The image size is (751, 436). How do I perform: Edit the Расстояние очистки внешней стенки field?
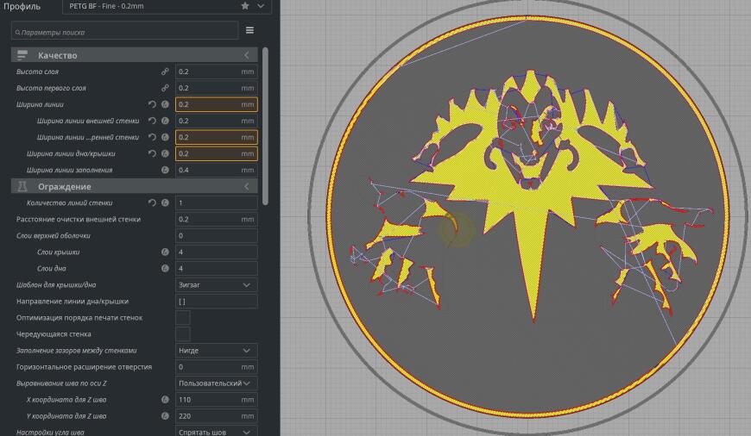tap(216, 219)
